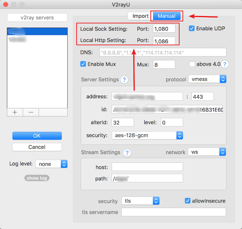The image size is (242, 229).
Task: Click the alterId field
Action: click(x=123, y=122)
